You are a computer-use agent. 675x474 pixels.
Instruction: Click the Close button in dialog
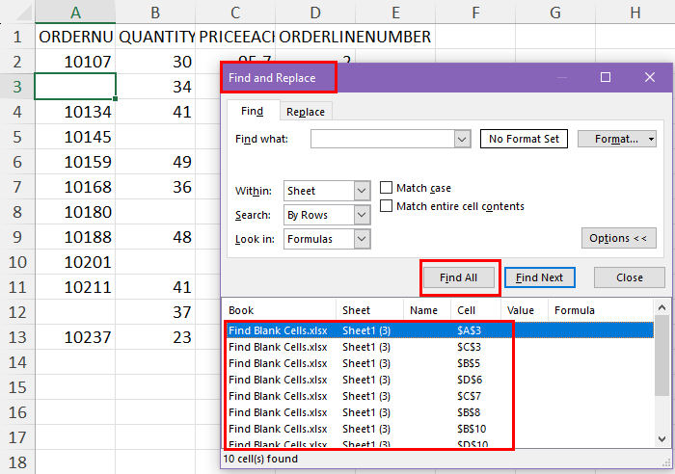(x=630, y=277)
